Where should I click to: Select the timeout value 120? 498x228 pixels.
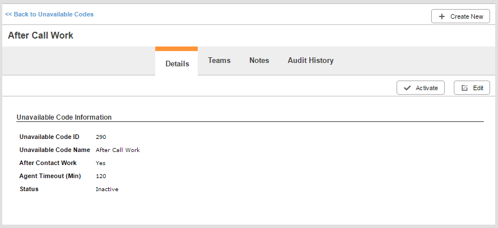point(101,176)
